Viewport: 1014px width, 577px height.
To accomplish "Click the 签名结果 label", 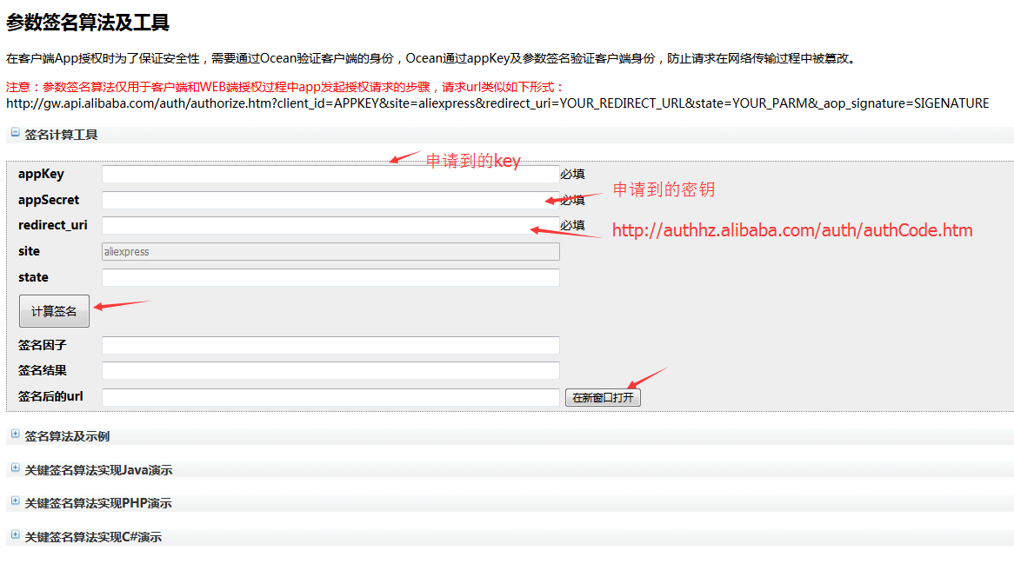I will coord(42,370).
